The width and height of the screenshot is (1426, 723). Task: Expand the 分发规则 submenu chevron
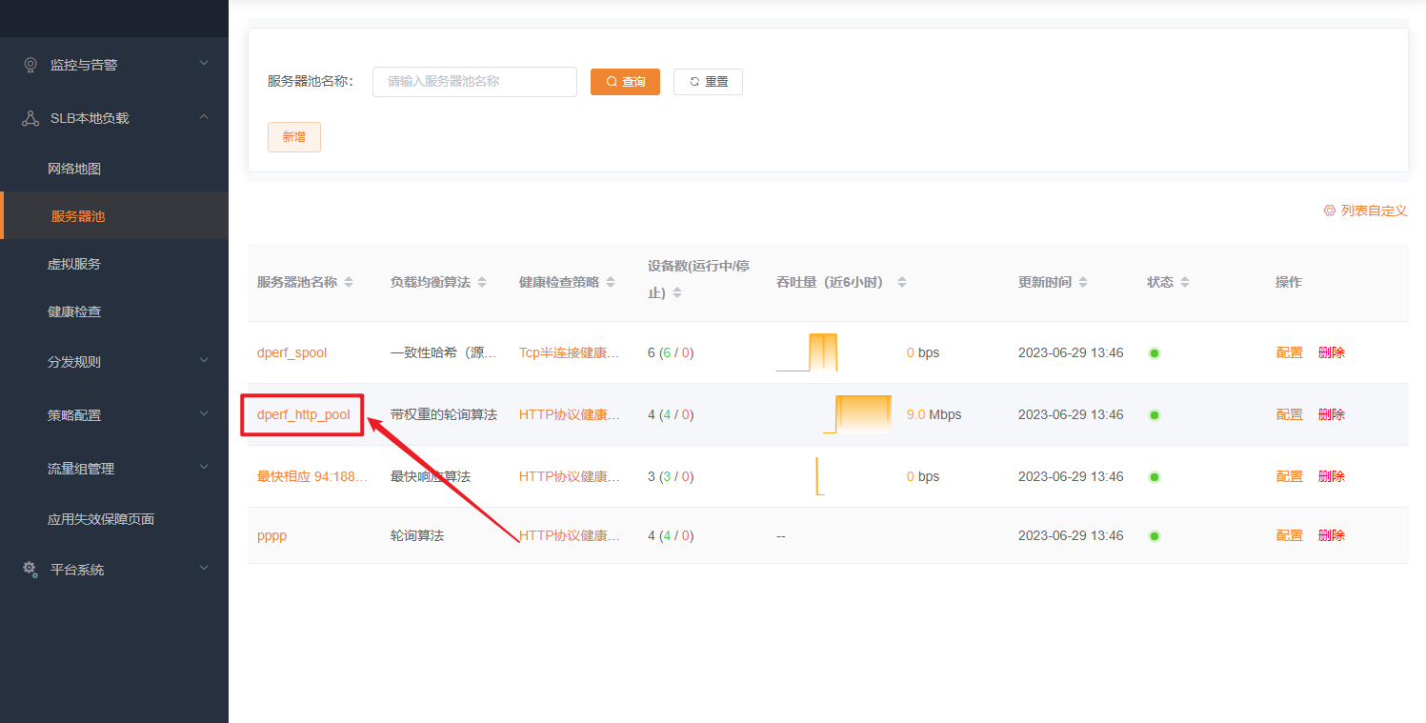203,361
